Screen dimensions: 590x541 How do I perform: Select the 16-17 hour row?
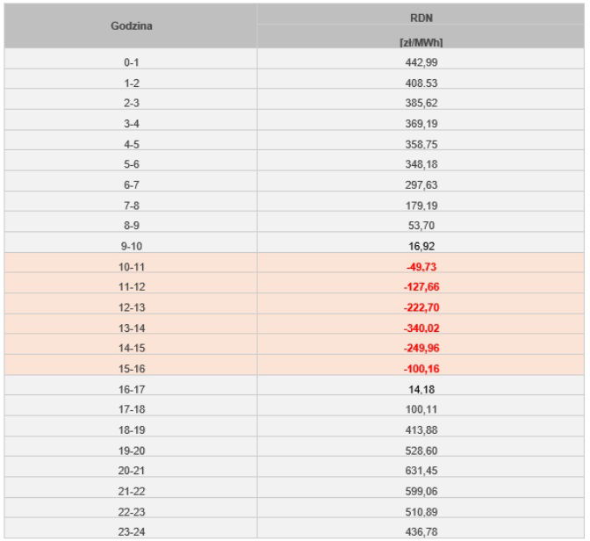click(x=132, y=388)
